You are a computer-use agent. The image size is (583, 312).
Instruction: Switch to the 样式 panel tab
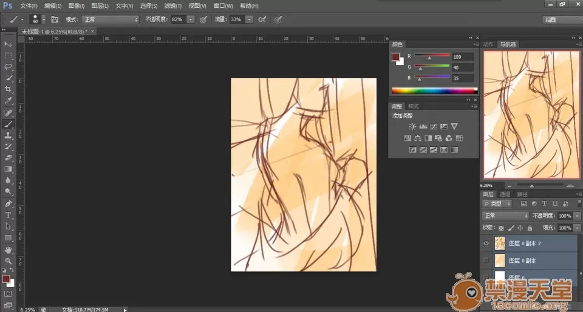(414, 106)
